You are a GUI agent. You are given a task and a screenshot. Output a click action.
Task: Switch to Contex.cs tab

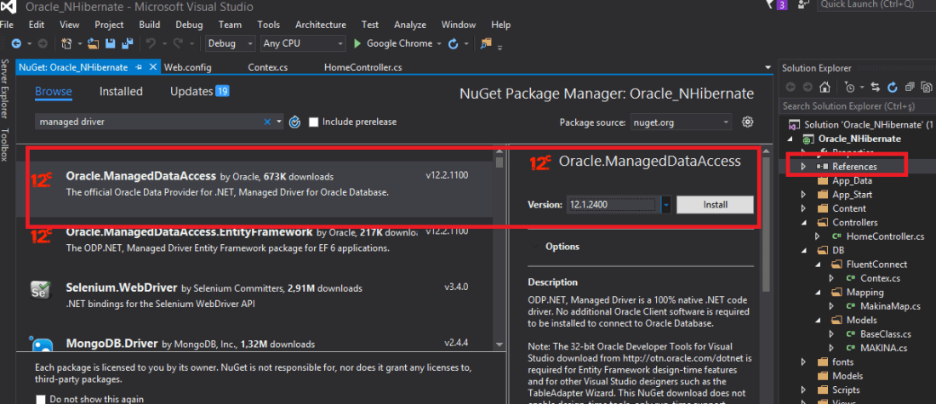pos(267,67)
